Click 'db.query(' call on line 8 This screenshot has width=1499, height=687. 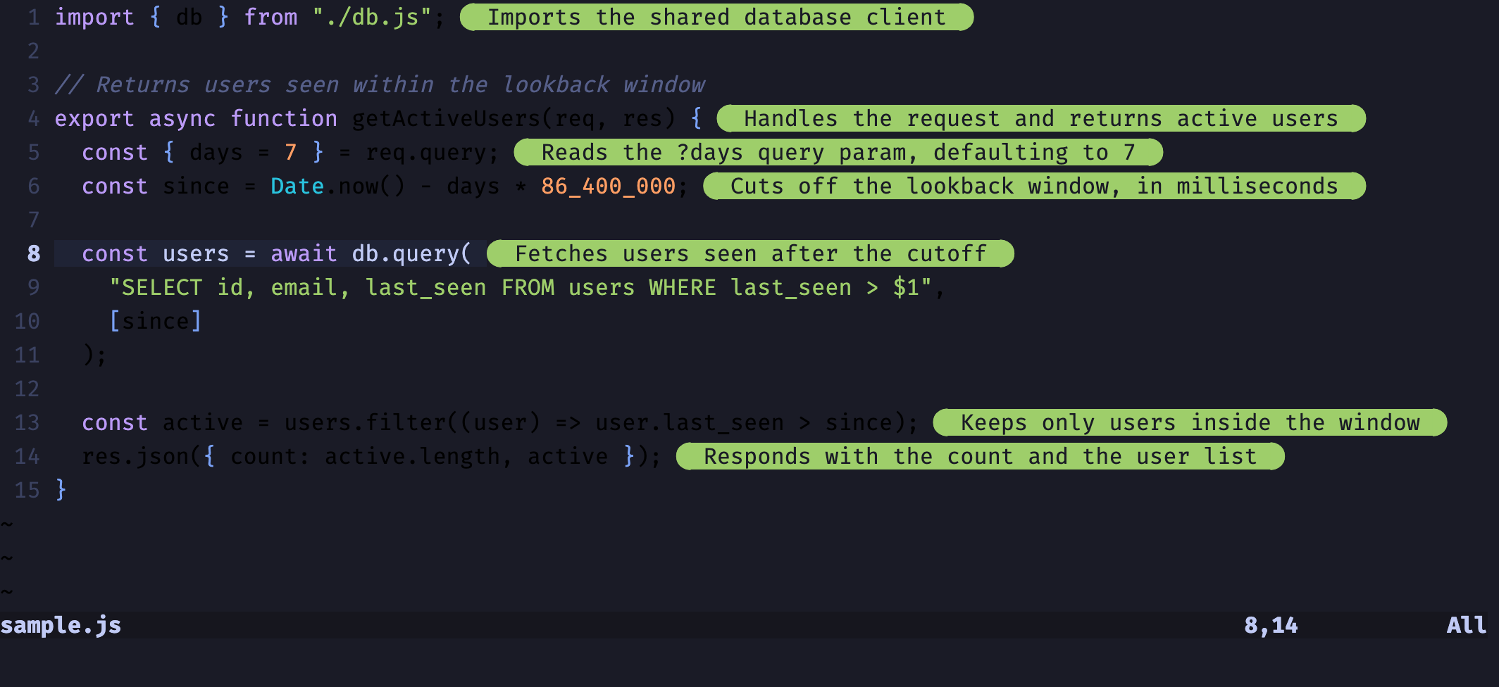[412, 253]
